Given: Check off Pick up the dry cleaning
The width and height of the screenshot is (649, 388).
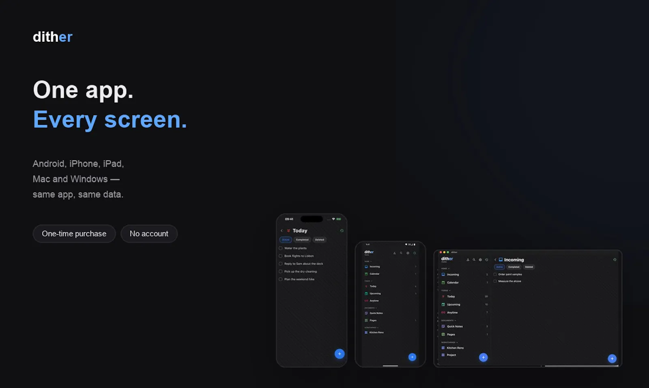Looking at the screenshot, I should click(280, 271).
